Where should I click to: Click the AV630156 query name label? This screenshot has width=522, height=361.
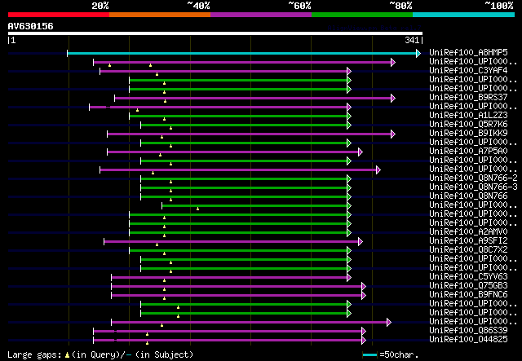[x=31, y=26]
